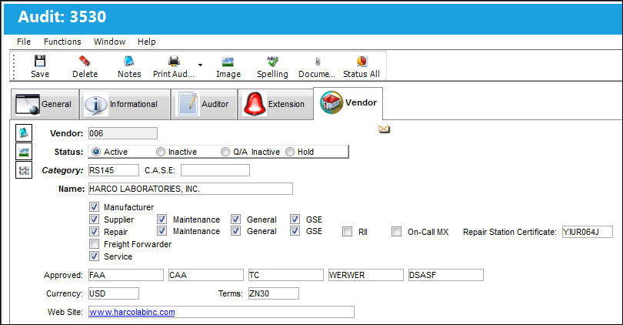The image size is (623, 325).
Task: Select the Hold status radio button
Action: click(290, 152)
